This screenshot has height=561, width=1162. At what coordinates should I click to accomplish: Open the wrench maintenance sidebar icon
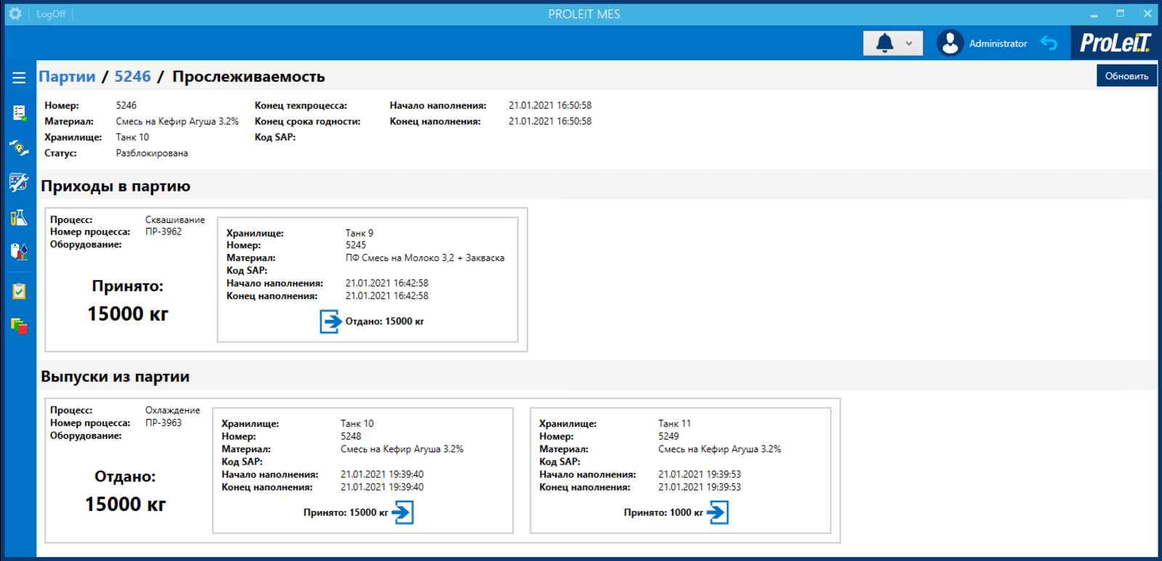[x=19, y=182]
